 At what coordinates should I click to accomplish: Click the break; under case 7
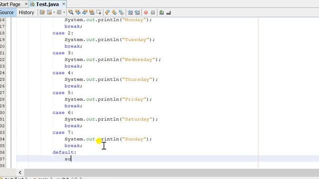point(73,146)
